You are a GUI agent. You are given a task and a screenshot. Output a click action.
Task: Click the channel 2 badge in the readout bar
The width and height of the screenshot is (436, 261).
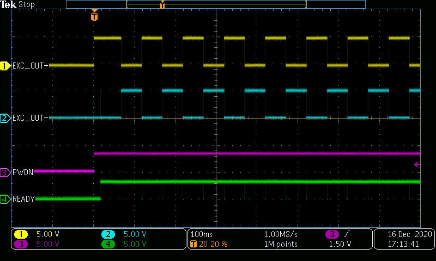(x=108, y=234)
